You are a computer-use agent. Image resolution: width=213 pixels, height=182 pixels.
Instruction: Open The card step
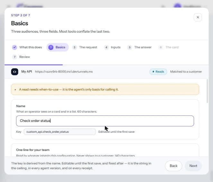(168, 47)
